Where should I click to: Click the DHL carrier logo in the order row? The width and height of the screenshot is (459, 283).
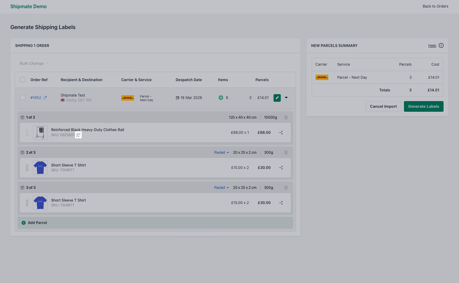[127, 97]
